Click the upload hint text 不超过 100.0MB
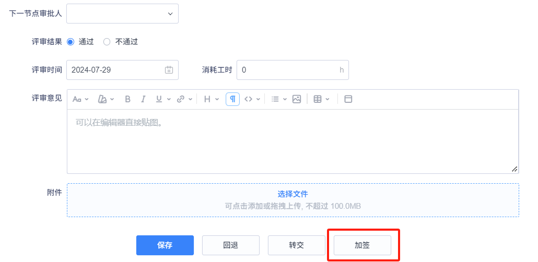This screenshot has height=262, width=538. pos(333,206)
